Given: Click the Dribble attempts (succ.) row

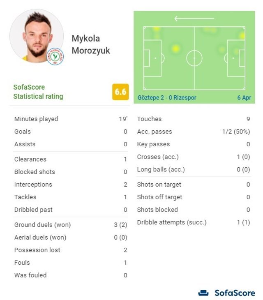Looking at the screenshot, I should [193, 222].
